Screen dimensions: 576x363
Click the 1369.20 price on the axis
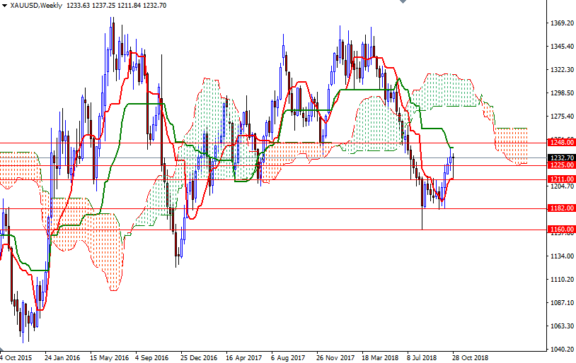point(561,23)
